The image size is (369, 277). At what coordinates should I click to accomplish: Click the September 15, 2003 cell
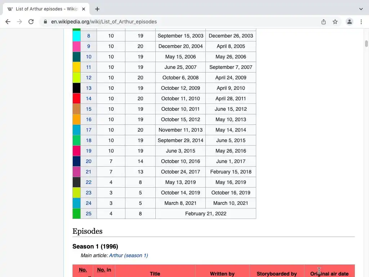tap(181, 36)
